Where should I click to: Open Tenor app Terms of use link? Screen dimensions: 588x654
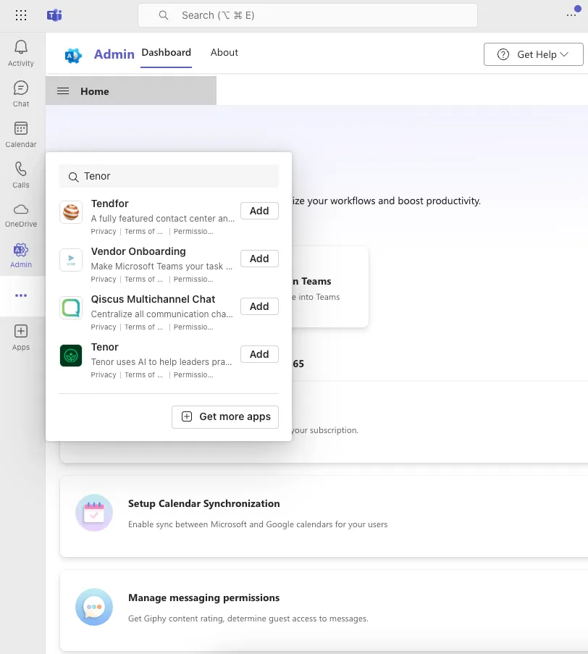coord(143,375)
